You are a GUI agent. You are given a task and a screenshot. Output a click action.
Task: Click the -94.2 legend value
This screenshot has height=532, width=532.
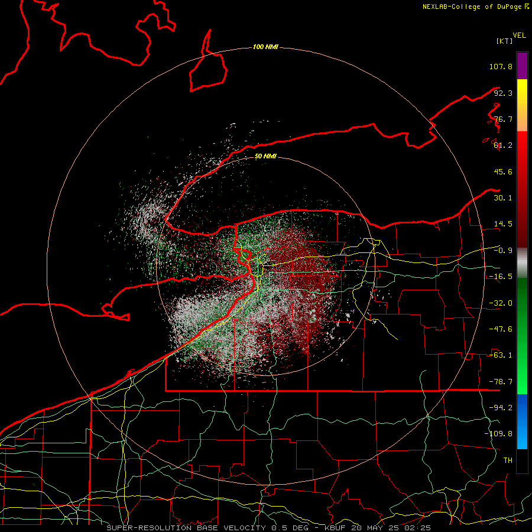[x=501, y=408]
